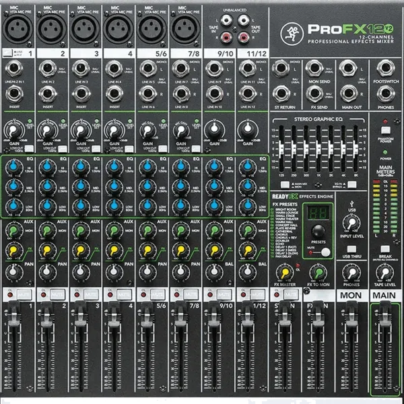The width and height of the screenshot is (404, 404).
Task: Mute channel 7/8
Action: pyautogui.click(x=191, y=294)
